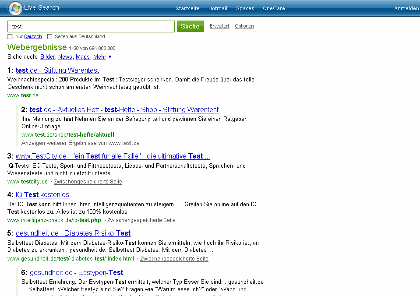View cached page for testcity.de

pyautogui.click(x=88, y=182)
